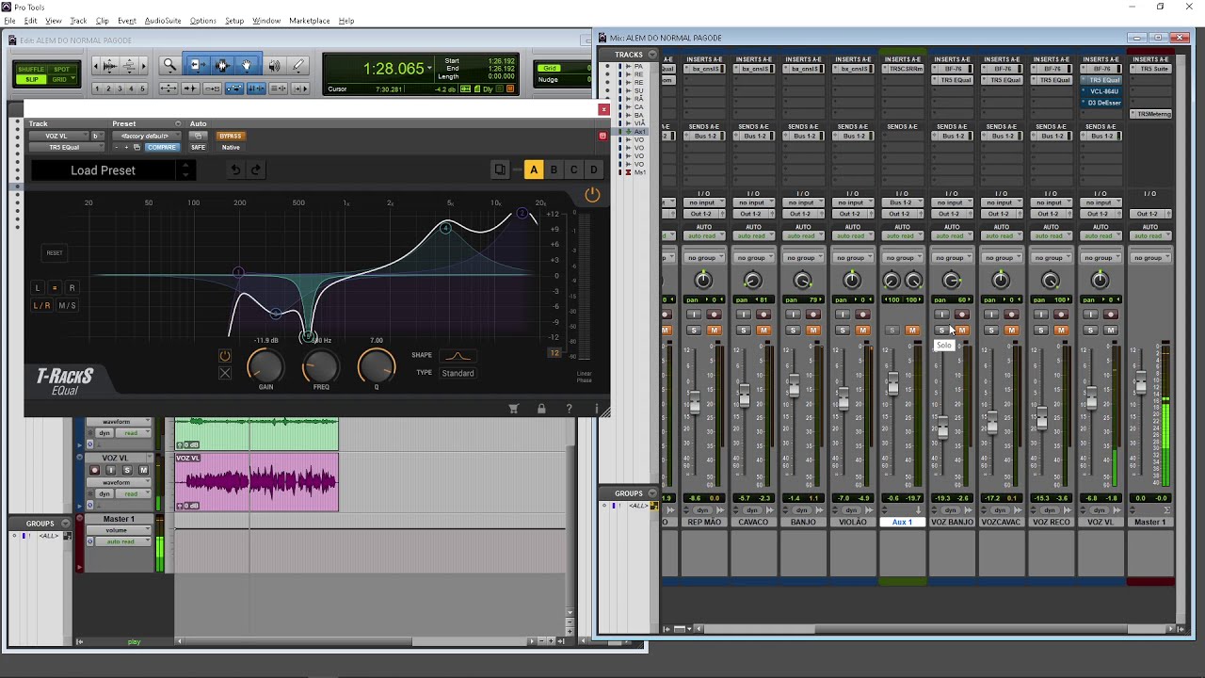
Task: Select M/S processing mode in EQual
Action: pos(68,305)
